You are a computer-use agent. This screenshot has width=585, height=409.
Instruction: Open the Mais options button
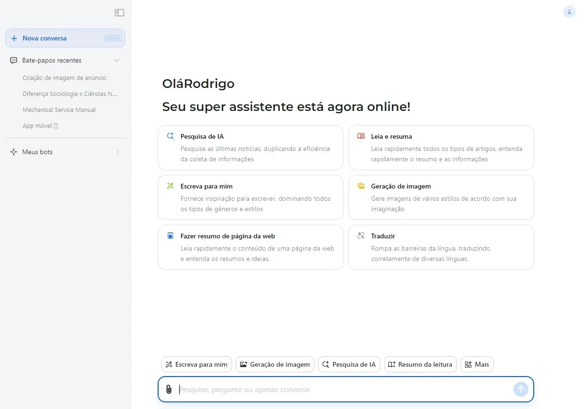click(477, 364)
